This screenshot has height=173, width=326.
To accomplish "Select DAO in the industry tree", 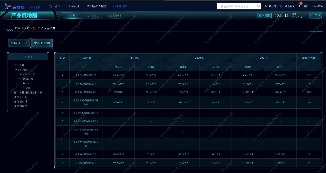I will pyautogui.click(x=26, y=83).
